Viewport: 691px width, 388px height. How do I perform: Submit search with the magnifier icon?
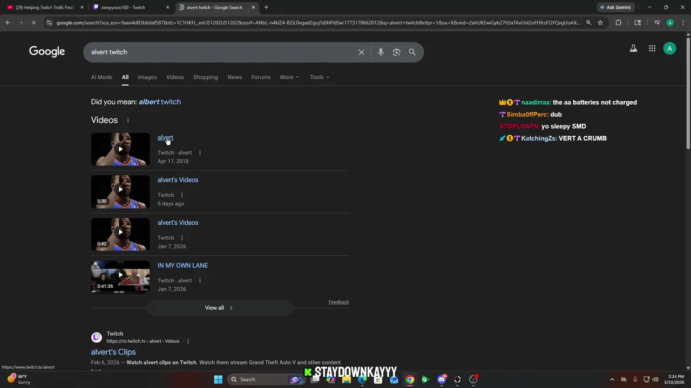coord(412,52)
